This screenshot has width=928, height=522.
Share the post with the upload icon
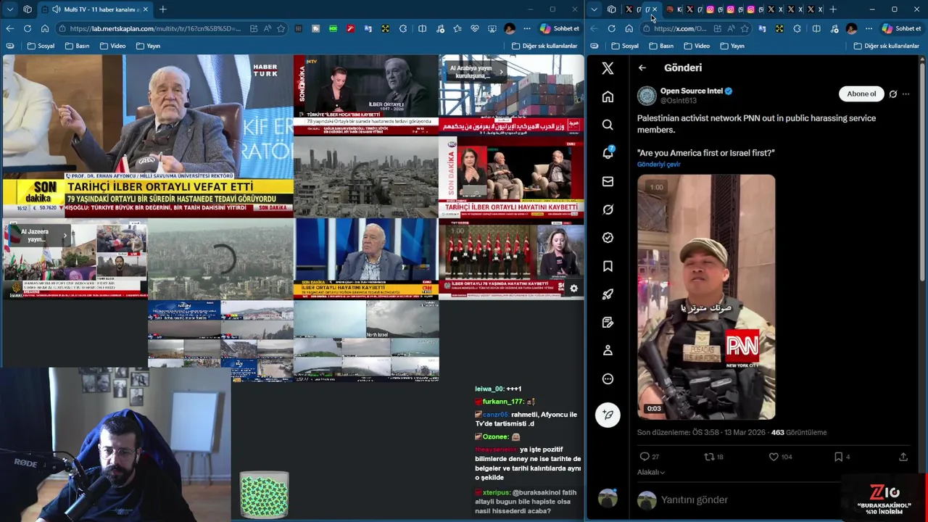[x=903, y=457]
